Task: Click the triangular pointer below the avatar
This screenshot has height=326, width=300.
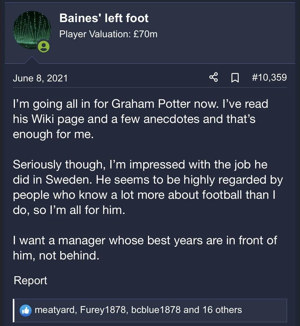Action: coord(32,60)
